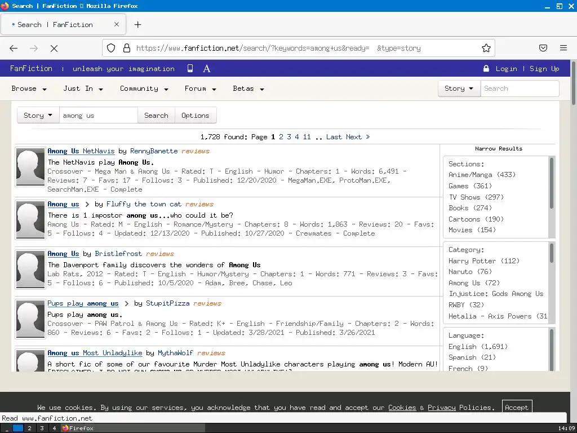Viewport: 577px width, 433px height.
Task: Click the Options button
Action: (x=196, y=116)
